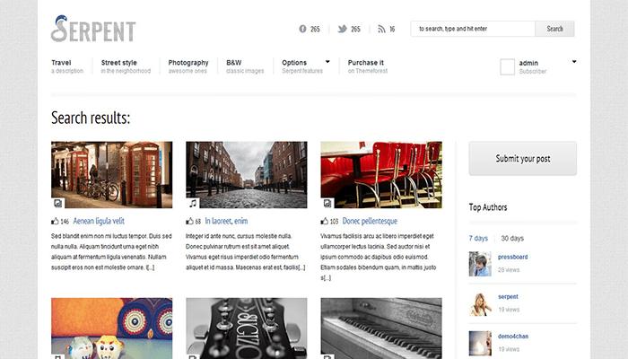Viewport: 628px width, 359px height.
Task: Like the Aenean ligula velit post thumbs-up
Action: click(x=55, y=221)
